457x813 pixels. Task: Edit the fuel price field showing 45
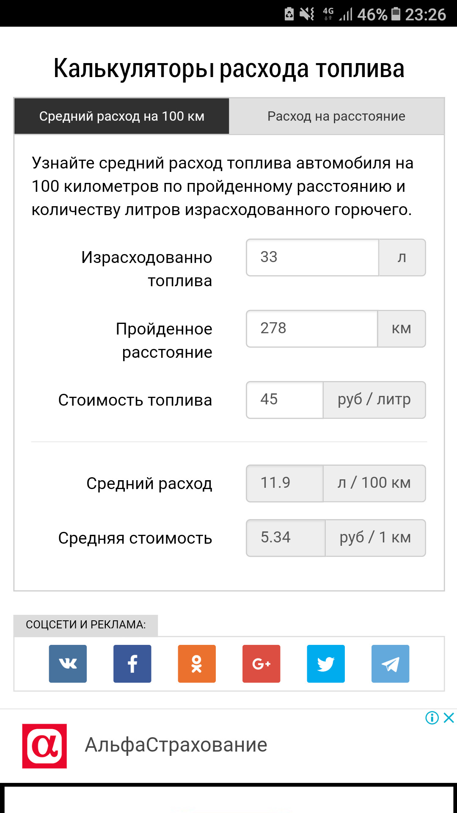(285, 400)
